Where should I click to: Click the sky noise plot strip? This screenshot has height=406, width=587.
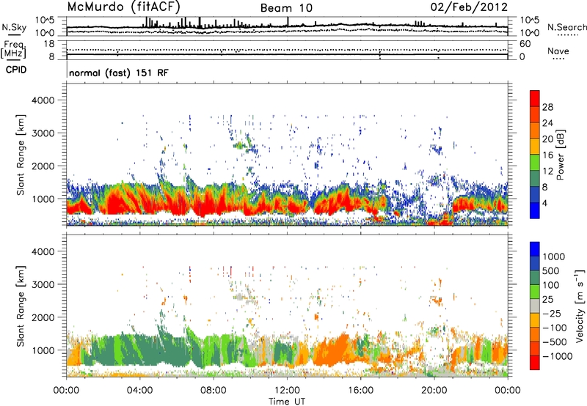pyautogui.click(x=287, y=26)
